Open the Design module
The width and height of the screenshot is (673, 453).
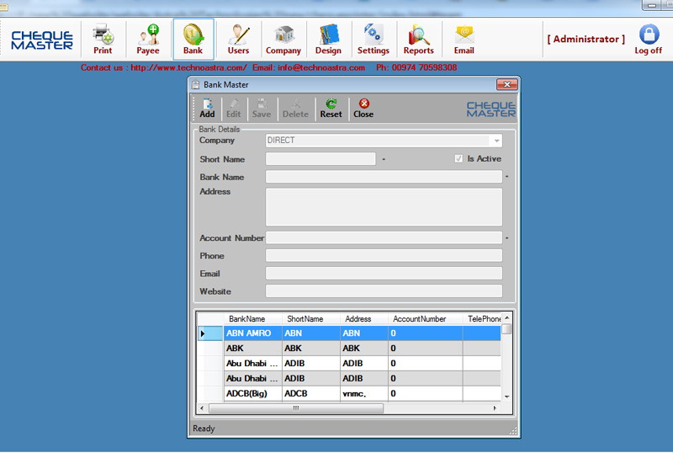coord(328,39)
